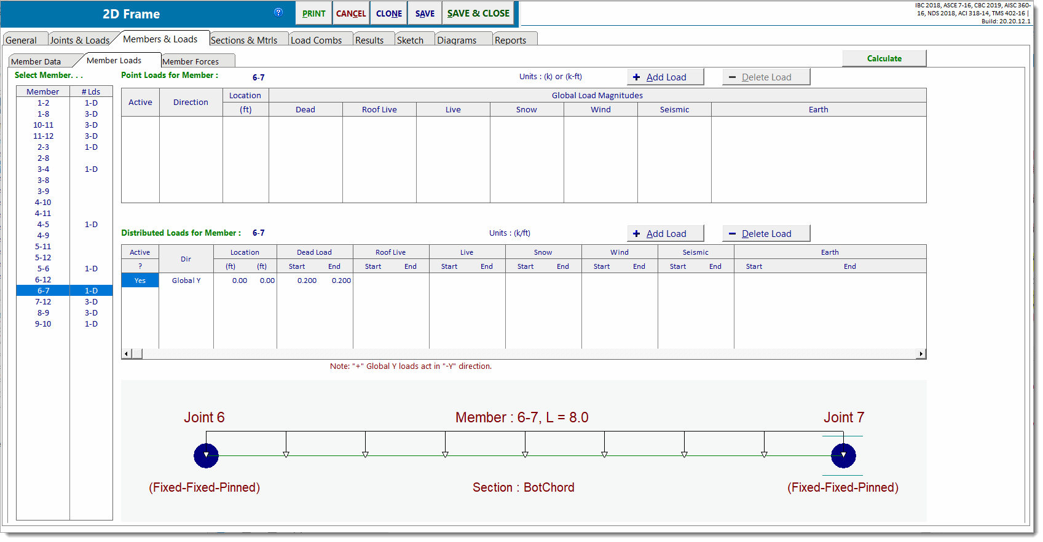Select member 7-12 in the member list
The image size is (1043, 542).
[43, 302]
